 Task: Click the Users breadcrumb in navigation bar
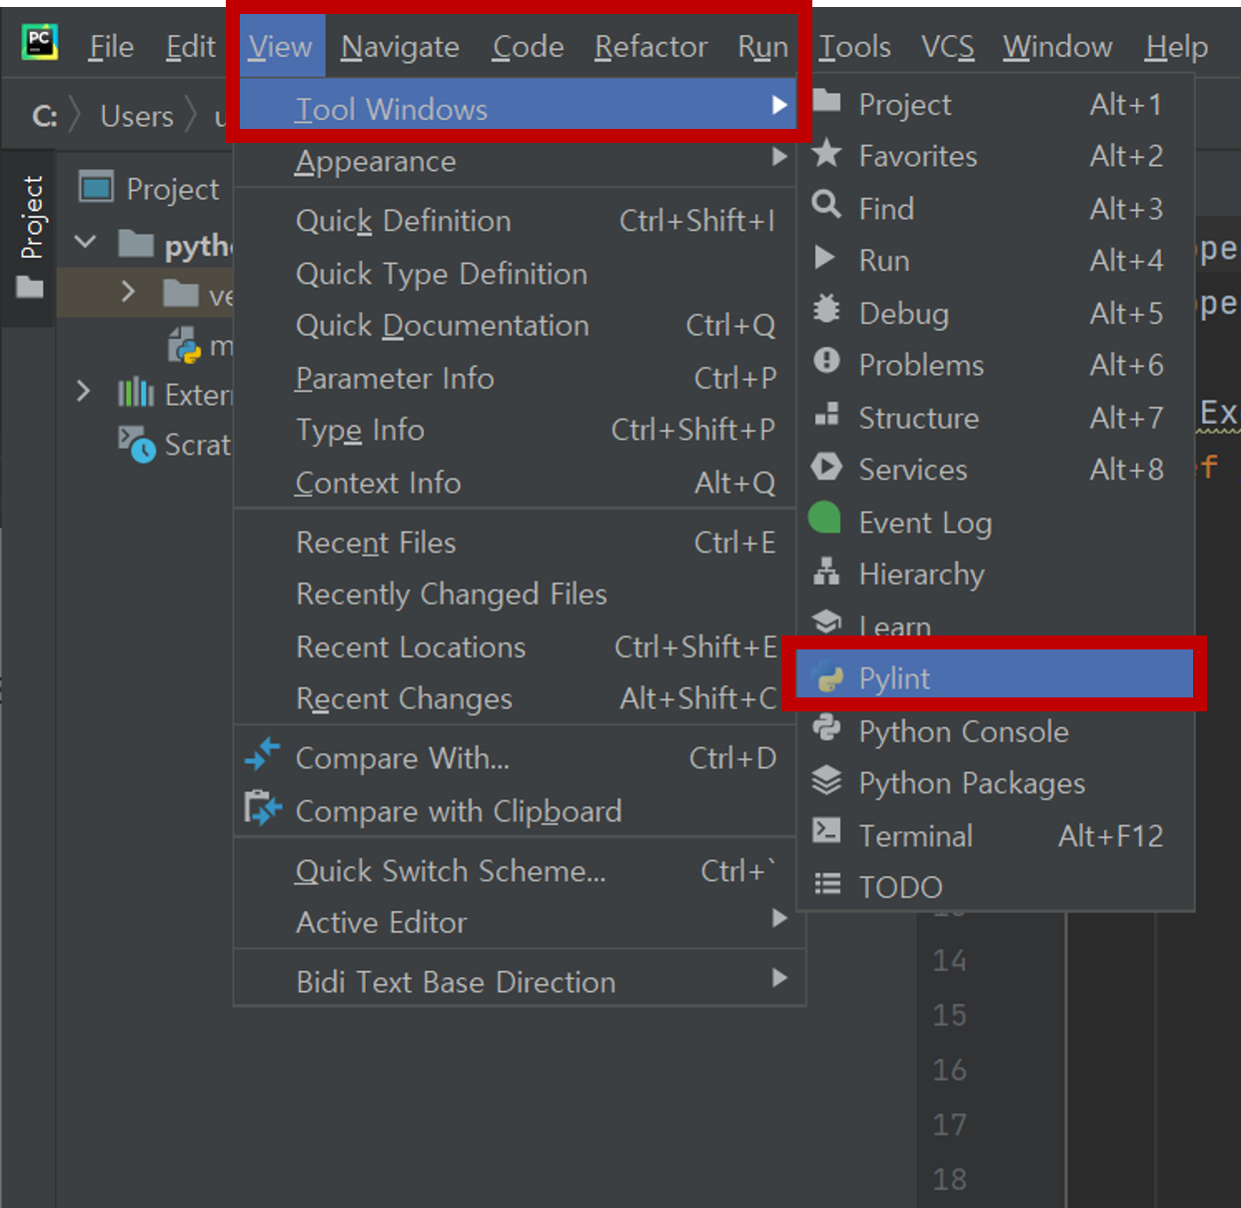(x=137, y=116)
